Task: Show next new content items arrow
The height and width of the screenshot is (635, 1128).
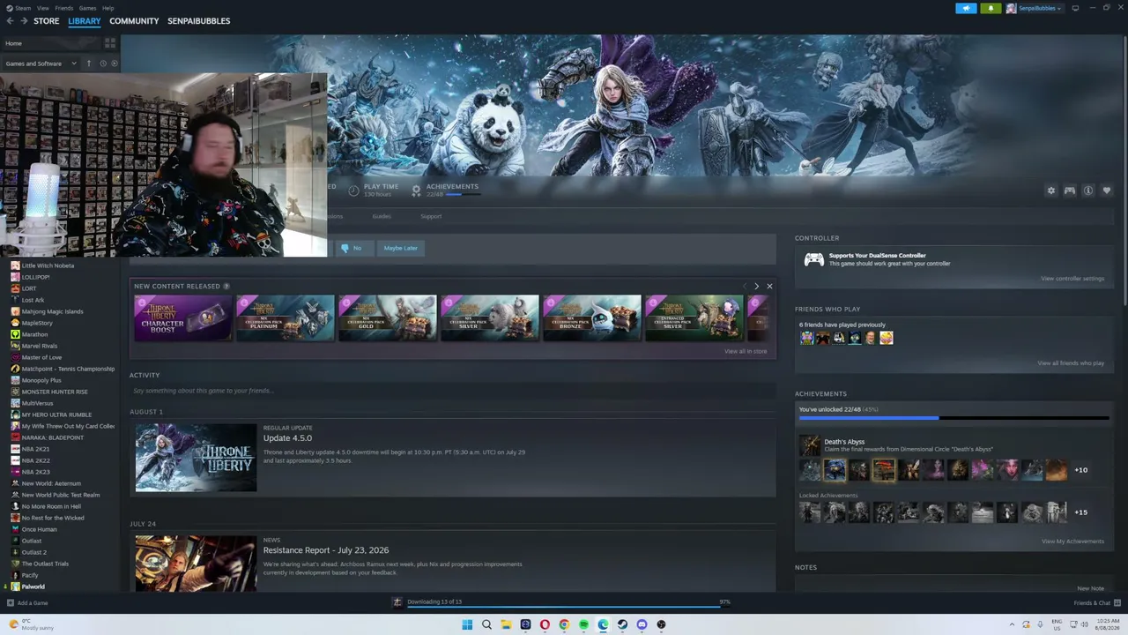Action: click(x=756, y=286)
